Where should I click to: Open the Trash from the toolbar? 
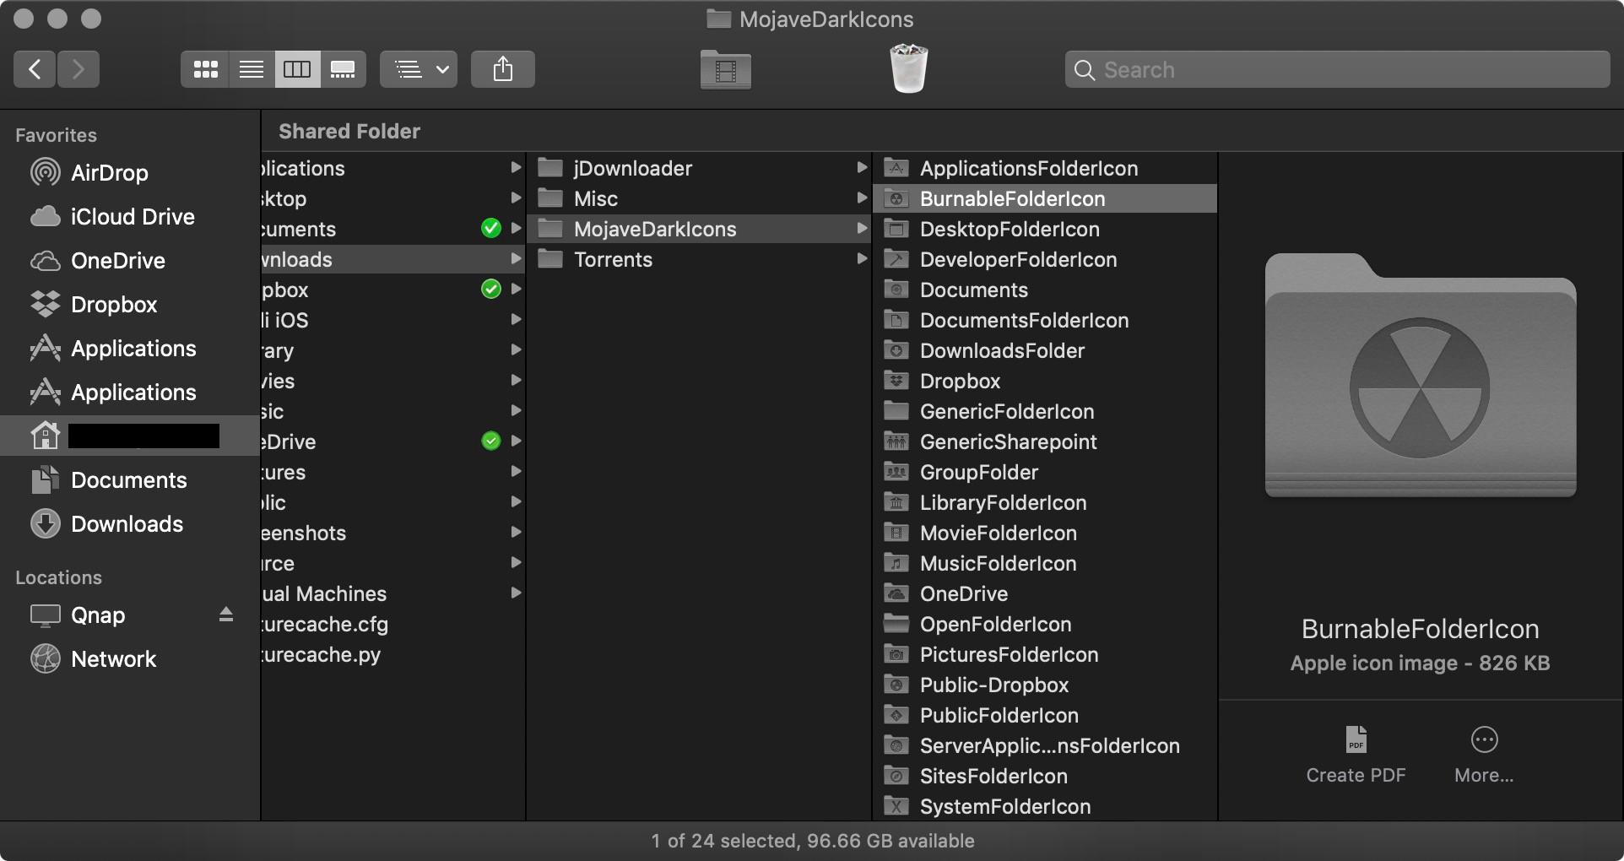(x=910, y=68)
